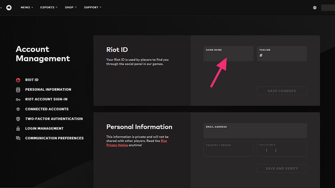This screenshot has height=188, width=335.
Task: Click the Communication Preferences chat icon
Action: (x=18, y=138)
